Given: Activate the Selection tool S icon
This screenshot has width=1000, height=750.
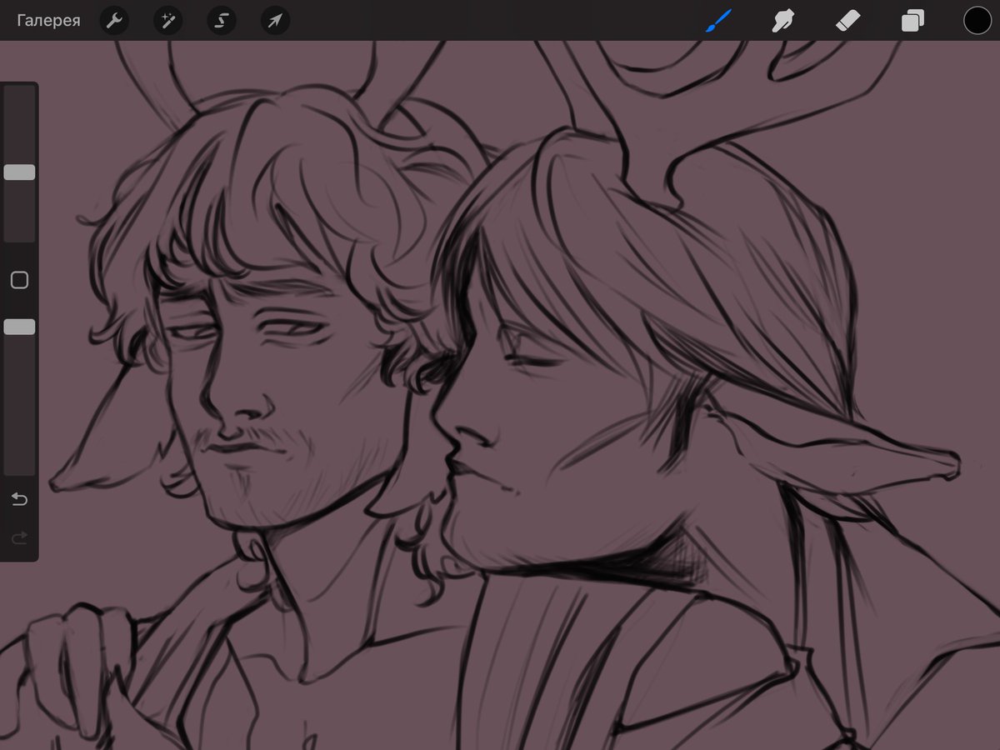Looking at the screenshot, I should pos(222,21).
